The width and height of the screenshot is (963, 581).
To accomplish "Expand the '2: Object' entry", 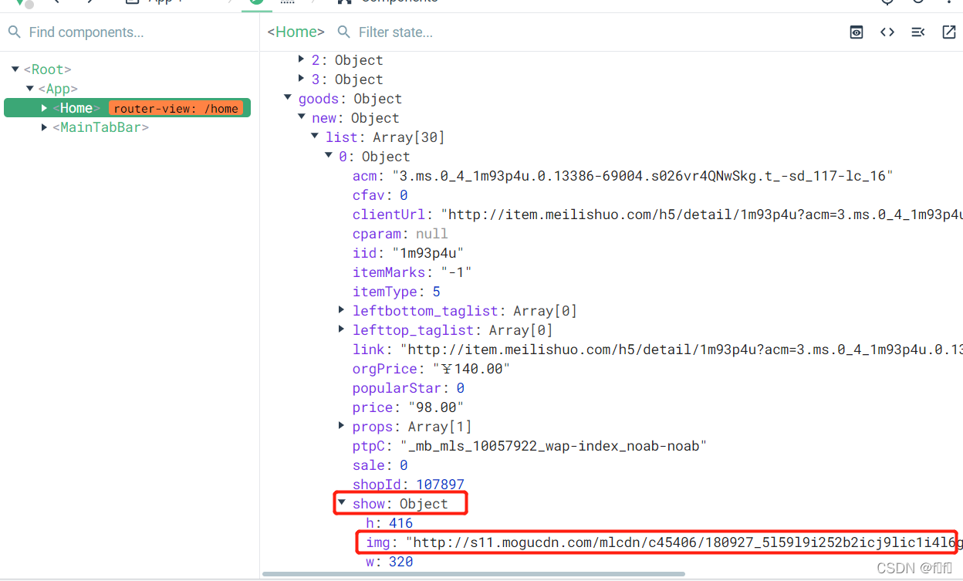I will click(x=302, y=59).
